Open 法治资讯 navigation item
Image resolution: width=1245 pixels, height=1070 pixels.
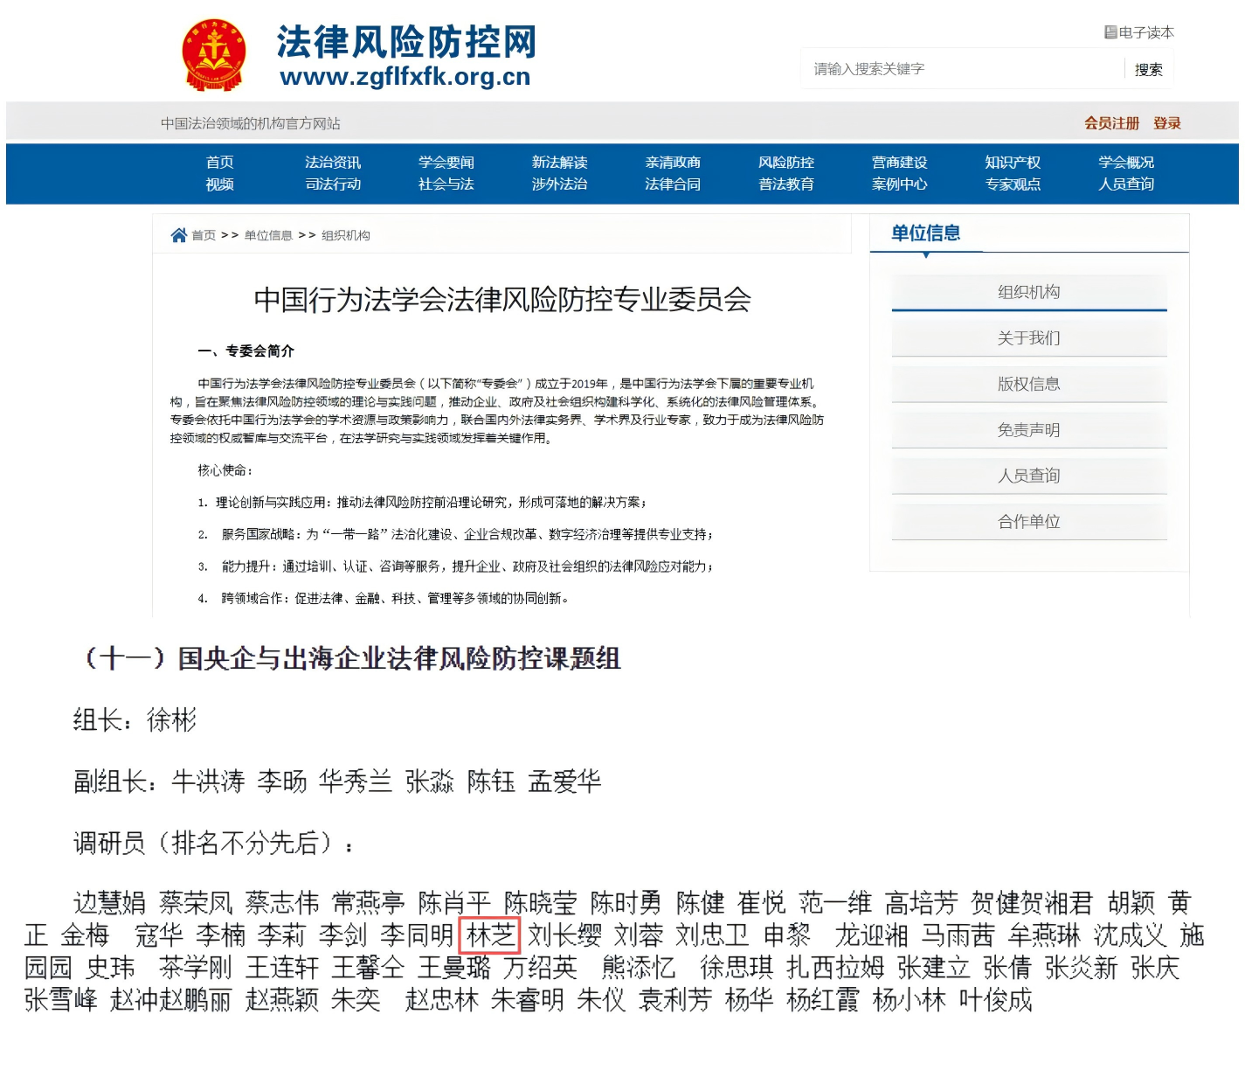(x=333, y=162)
